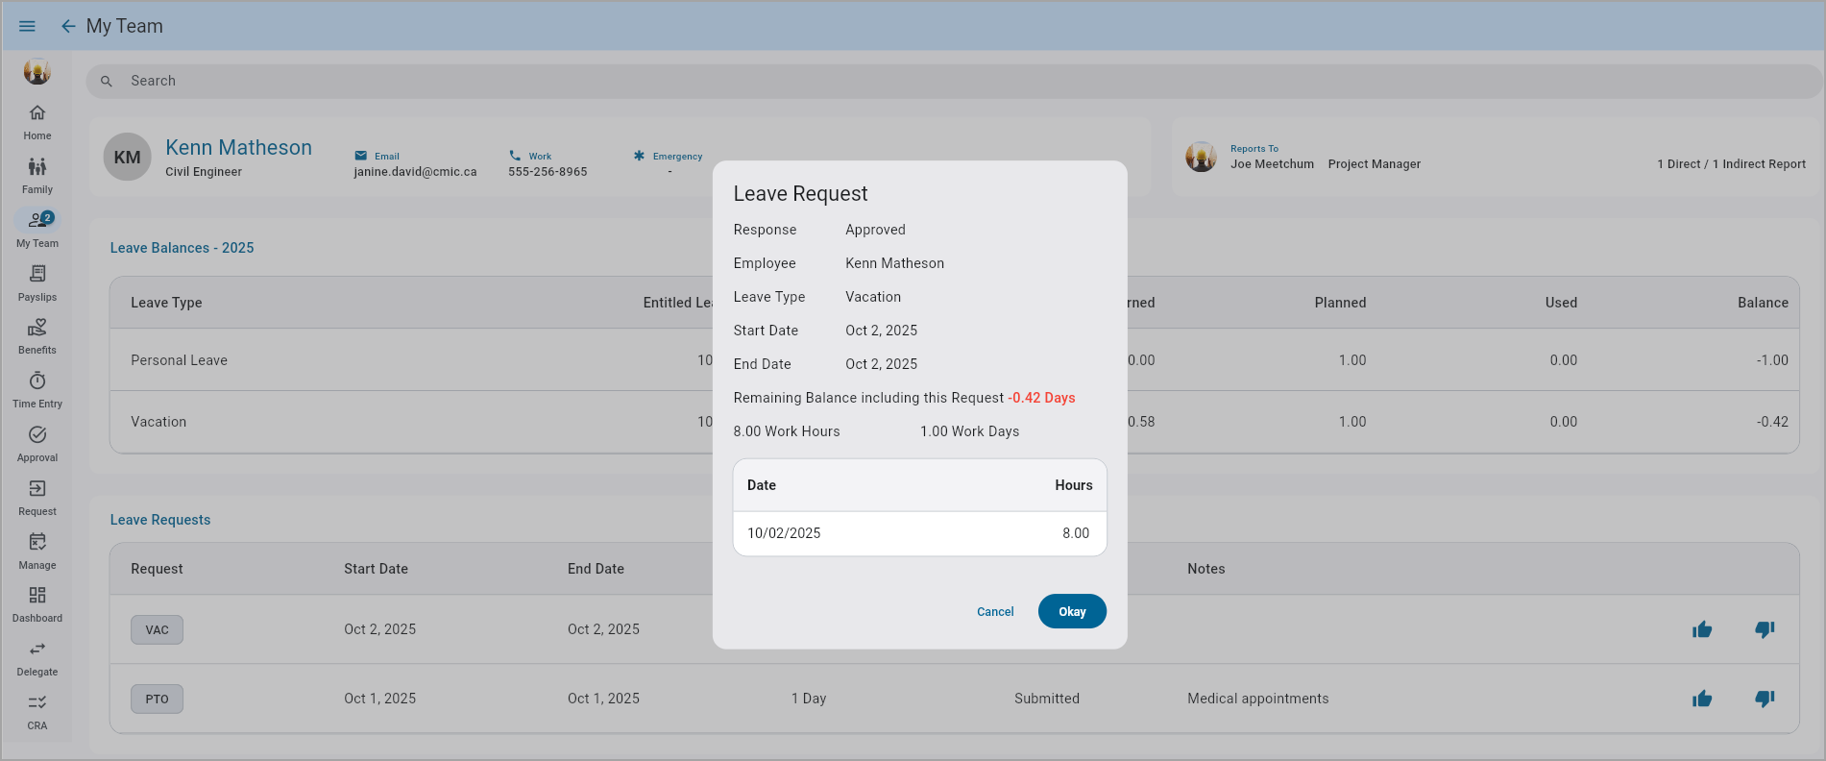Open the Family sidebar section
Image resolution: width=1826 pixels, height=761 pixels.
pos(37,176)
